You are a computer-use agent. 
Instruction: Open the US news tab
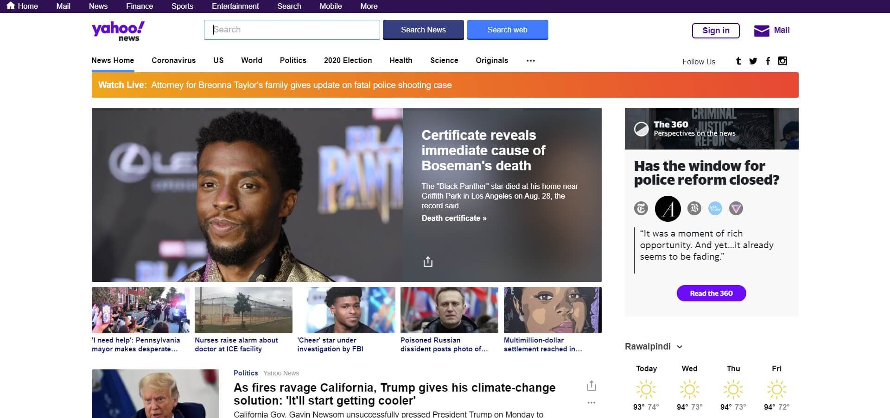(218, 61)
